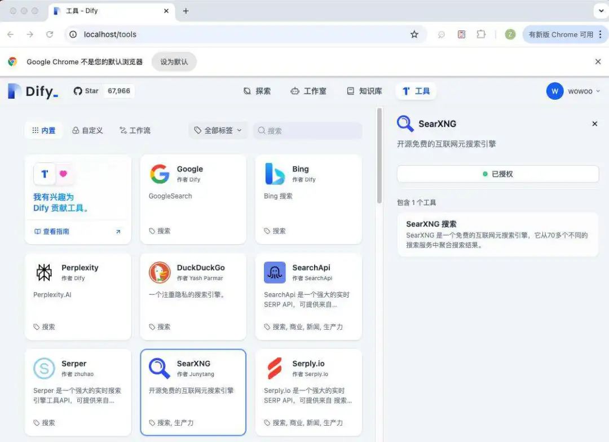Screen dimensions: 609x442
Task: Click the Google card title
Action: tap(190, 169)
